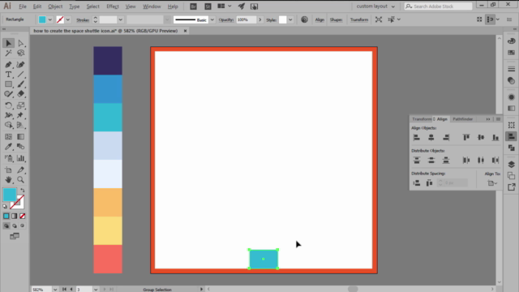Image resolution: width=519 pixels, height=292 pixels.
Task: Click Horizontal Align Left in Align panel
Action: [417, 137]
